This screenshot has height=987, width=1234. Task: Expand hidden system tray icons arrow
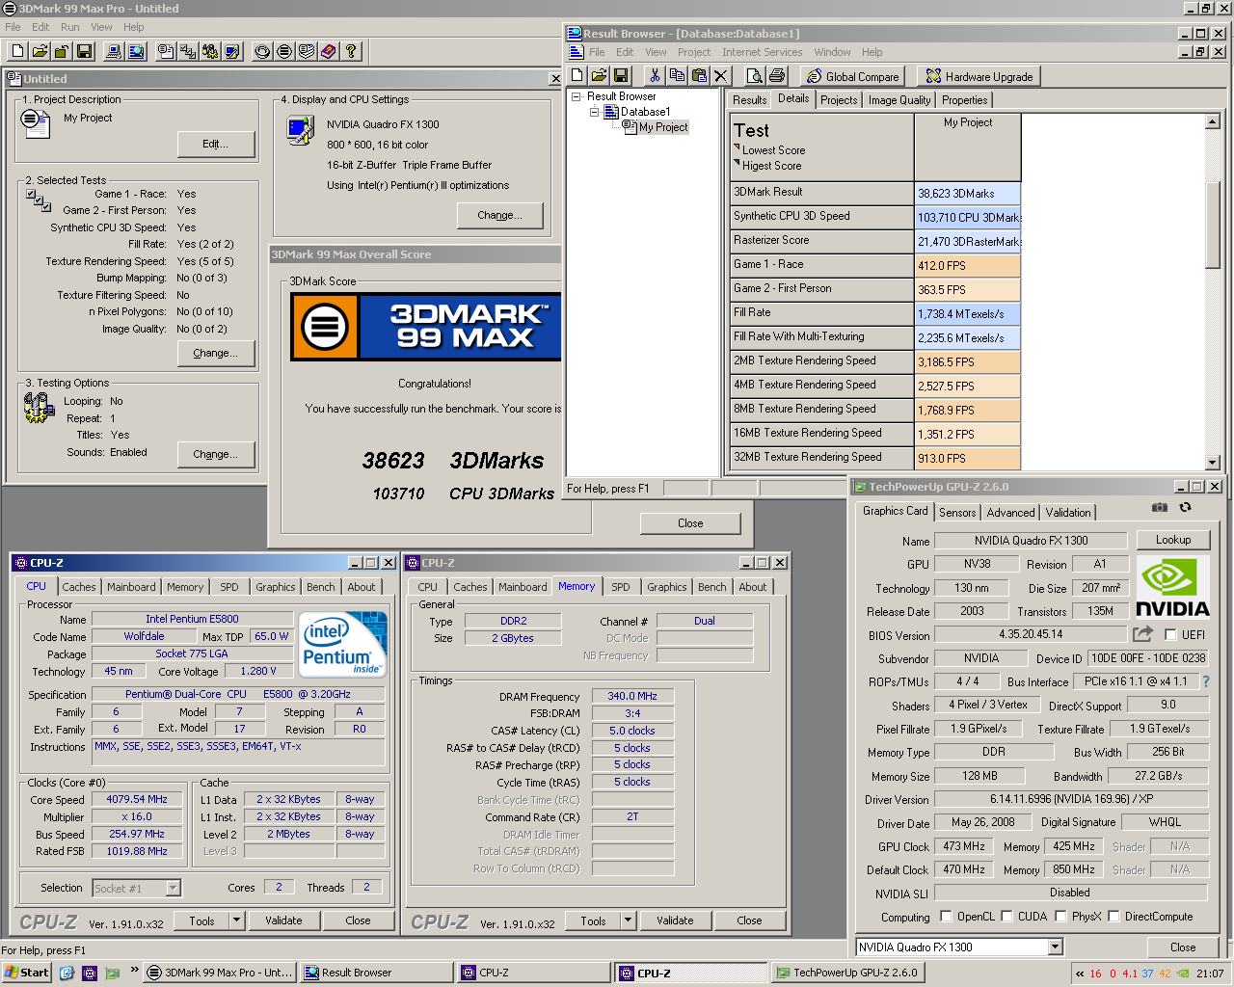pyautogui.click(x=1080, y=974)
